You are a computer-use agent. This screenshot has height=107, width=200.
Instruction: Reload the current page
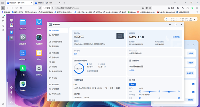tap(16, 8)
